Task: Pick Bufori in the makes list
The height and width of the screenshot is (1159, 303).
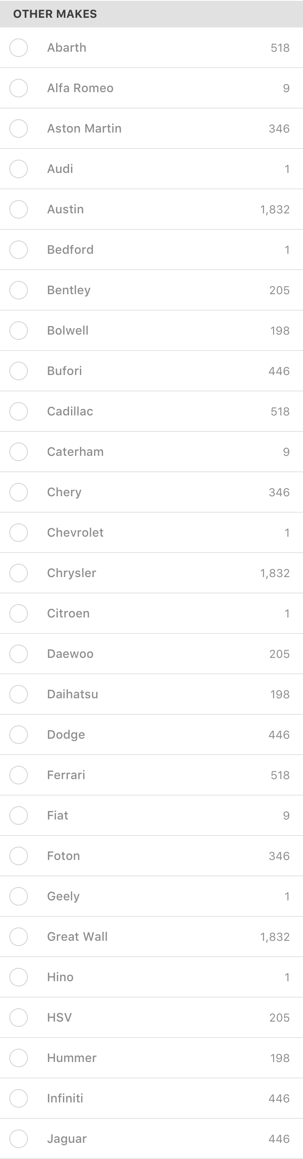Action: [151, 371]
